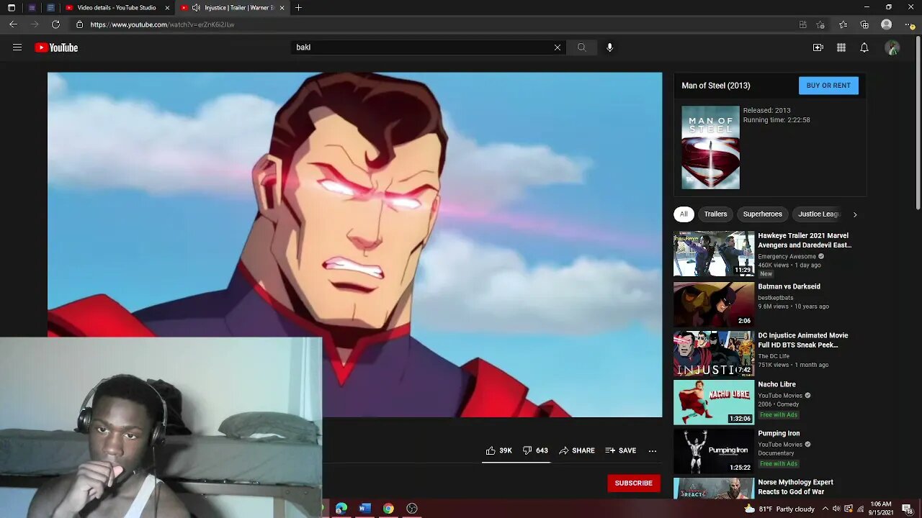Screen dimensions: 922x518
Task: Open Edge Settings and more menu
Action: (x=909, y=24)
